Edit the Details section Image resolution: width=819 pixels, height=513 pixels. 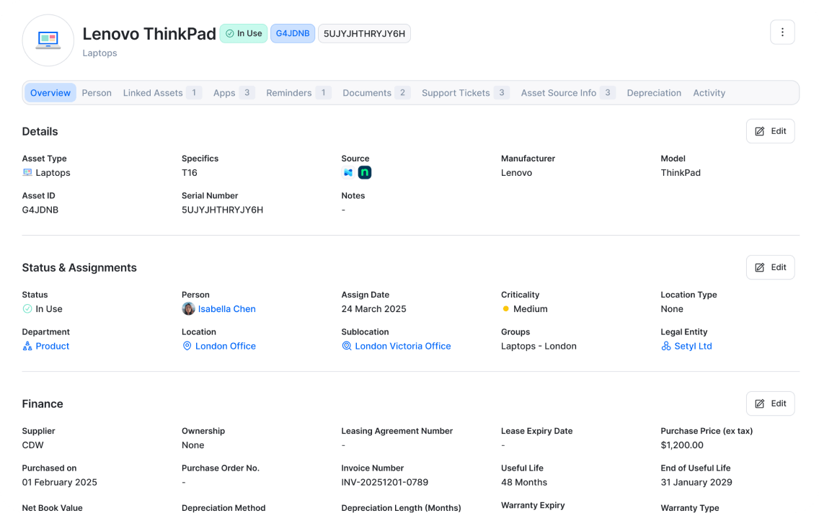771,131
